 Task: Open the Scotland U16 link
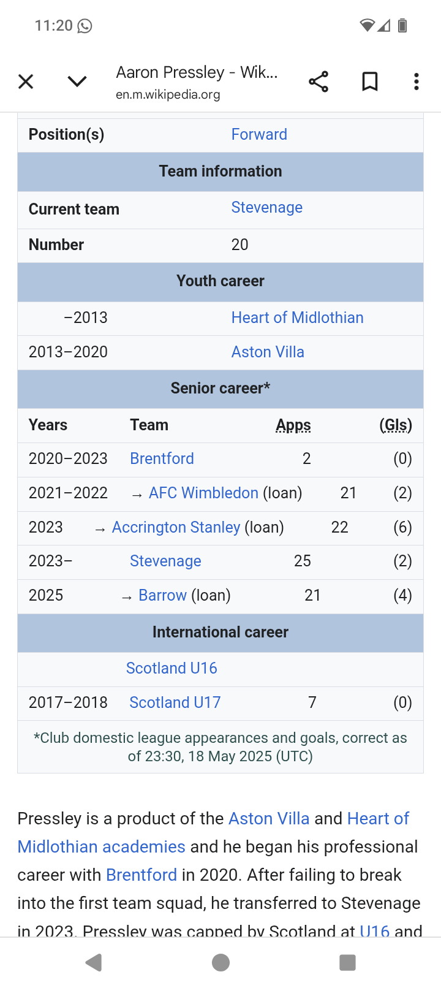[171, 668]
